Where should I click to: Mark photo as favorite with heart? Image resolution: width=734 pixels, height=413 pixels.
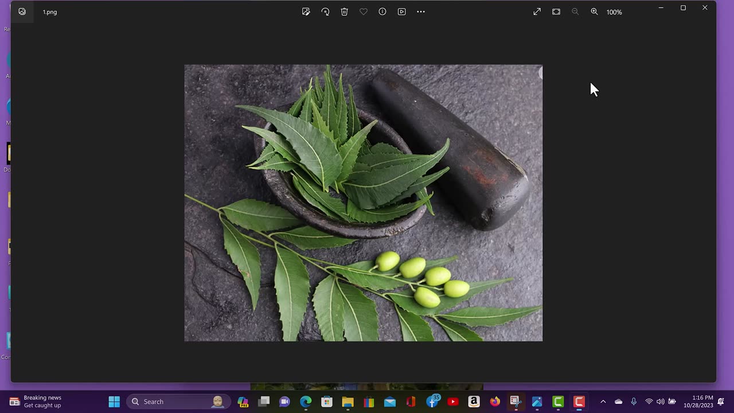(364, 11)
